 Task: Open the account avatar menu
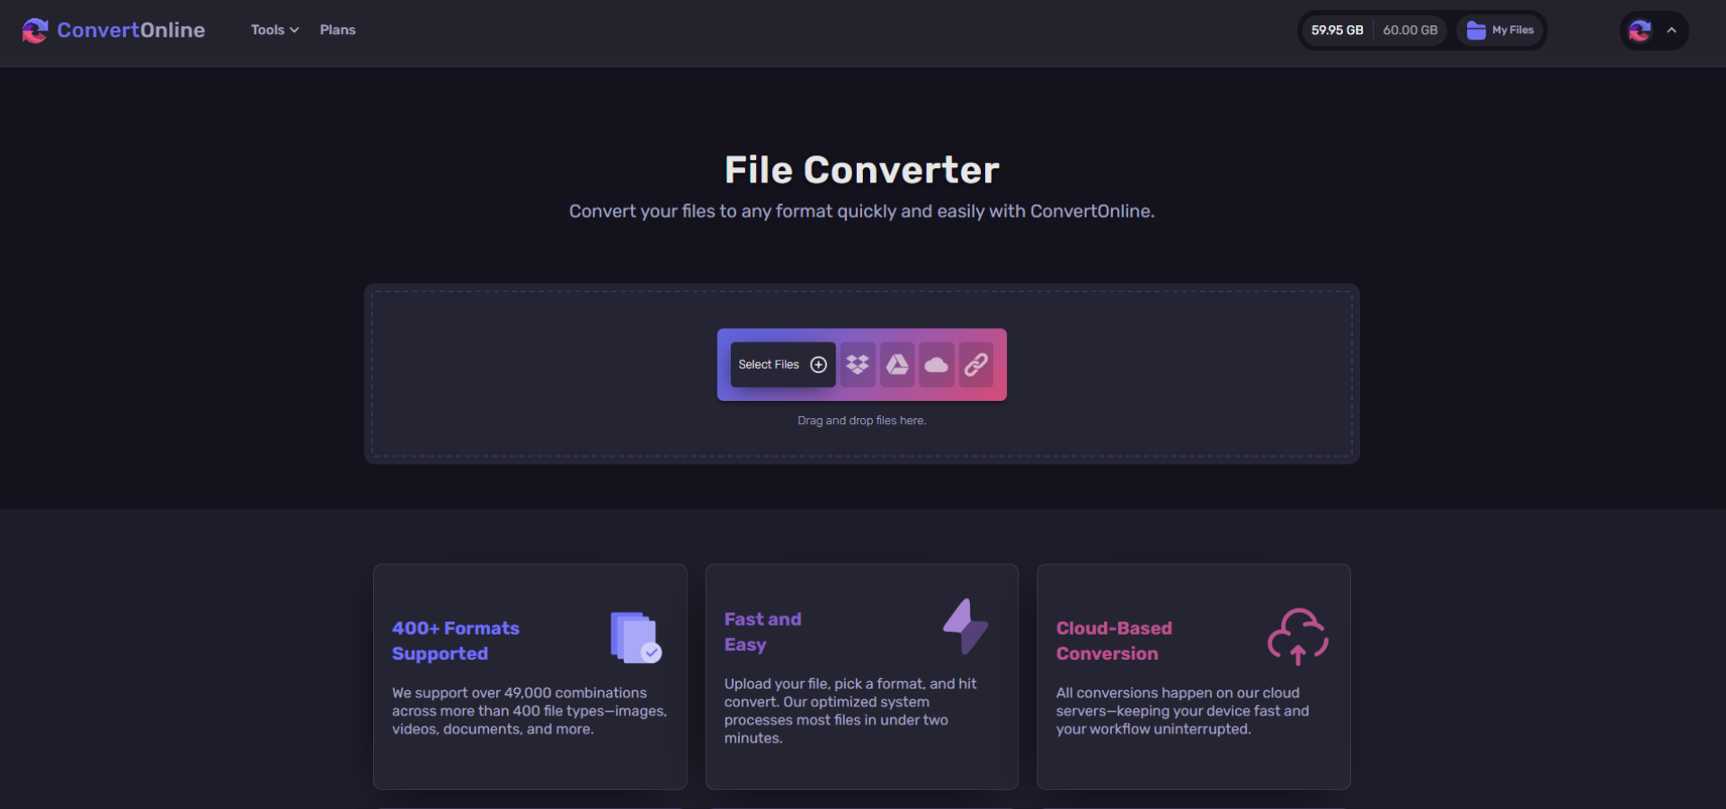[1640, 30]
